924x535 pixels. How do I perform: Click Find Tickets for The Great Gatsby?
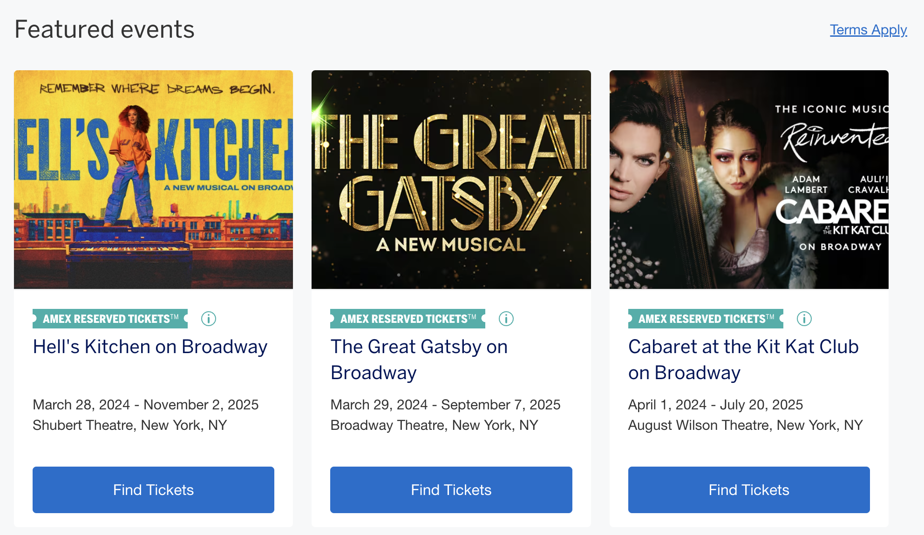pyautogui.click(x=451, y=489)
